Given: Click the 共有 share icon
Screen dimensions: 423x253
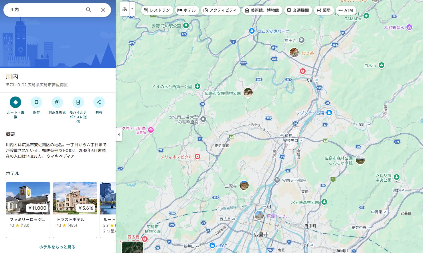Looking at the screenshot, I should click(99, 102).
